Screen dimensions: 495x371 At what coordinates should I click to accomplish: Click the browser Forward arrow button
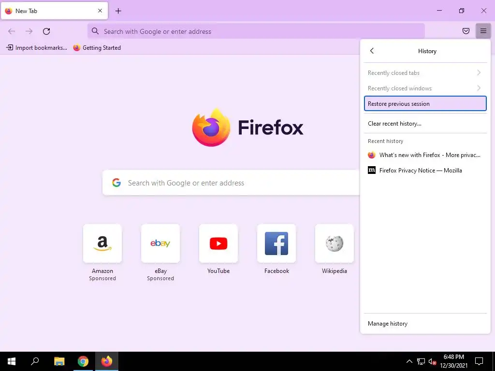[x=29, y=31]
